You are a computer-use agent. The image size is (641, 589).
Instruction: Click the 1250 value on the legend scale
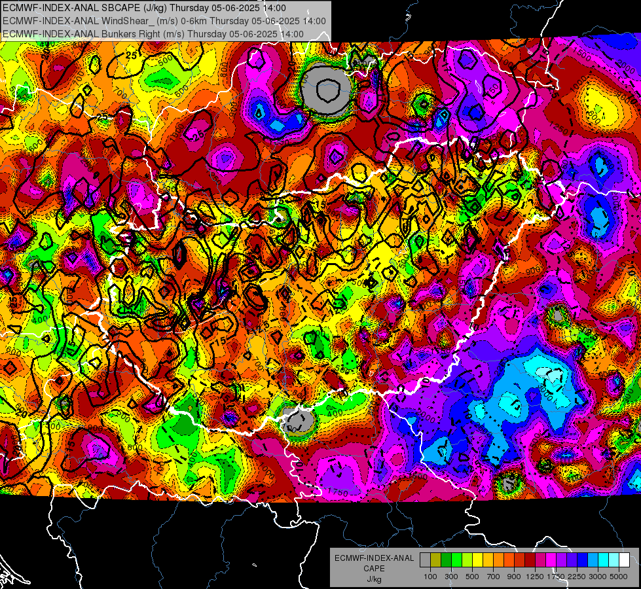pyautogui.click(x=535, y=577)
